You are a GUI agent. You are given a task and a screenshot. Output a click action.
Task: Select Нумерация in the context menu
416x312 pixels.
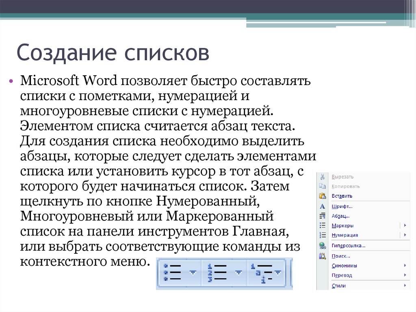coord(344,235)
